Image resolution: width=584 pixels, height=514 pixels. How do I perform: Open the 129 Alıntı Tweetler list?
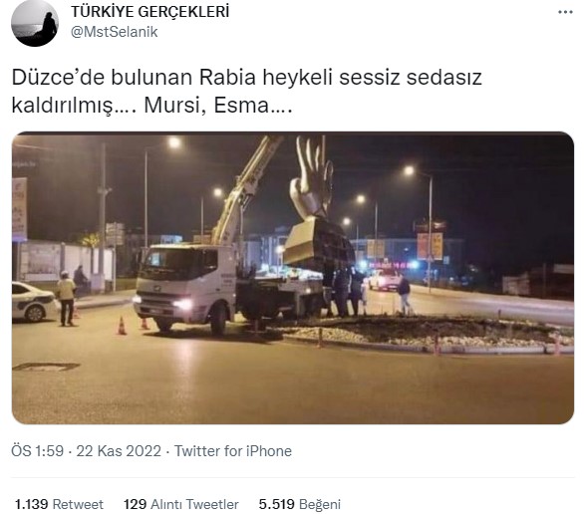pyautogui.click(x=181, y=504)
